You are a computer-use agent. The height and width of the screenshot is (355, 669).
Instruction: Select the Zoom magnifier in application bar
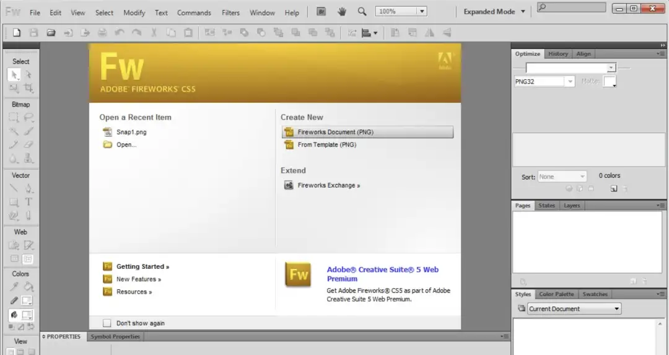[362, 12]
